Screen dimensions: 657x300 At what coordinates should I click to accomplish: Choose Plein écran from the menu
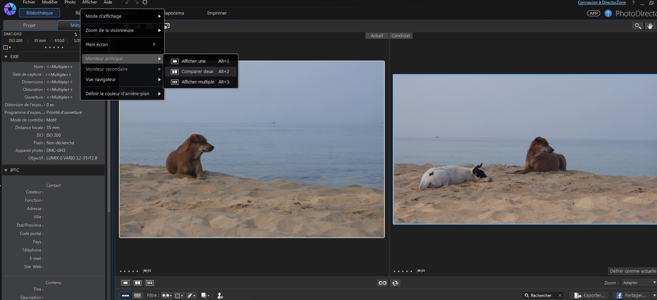click(122, 45)
